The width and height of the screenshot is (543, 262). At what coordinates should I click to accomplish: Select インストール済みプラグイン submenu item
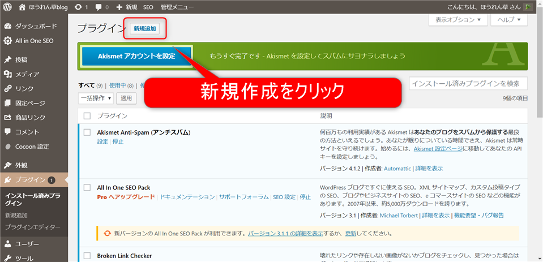click(x=32, y=199)
